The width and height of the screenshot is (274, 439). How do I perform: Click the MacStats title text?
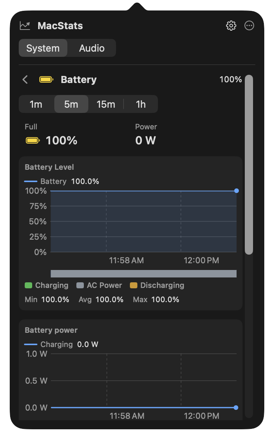[60, 26]
